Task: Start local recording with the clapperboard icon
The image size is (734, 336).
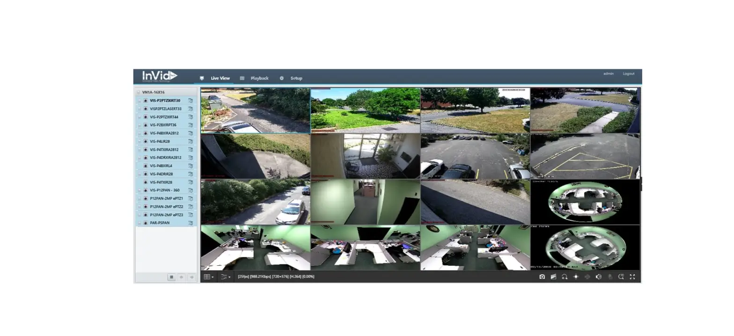Action: [x=553, y=277]
